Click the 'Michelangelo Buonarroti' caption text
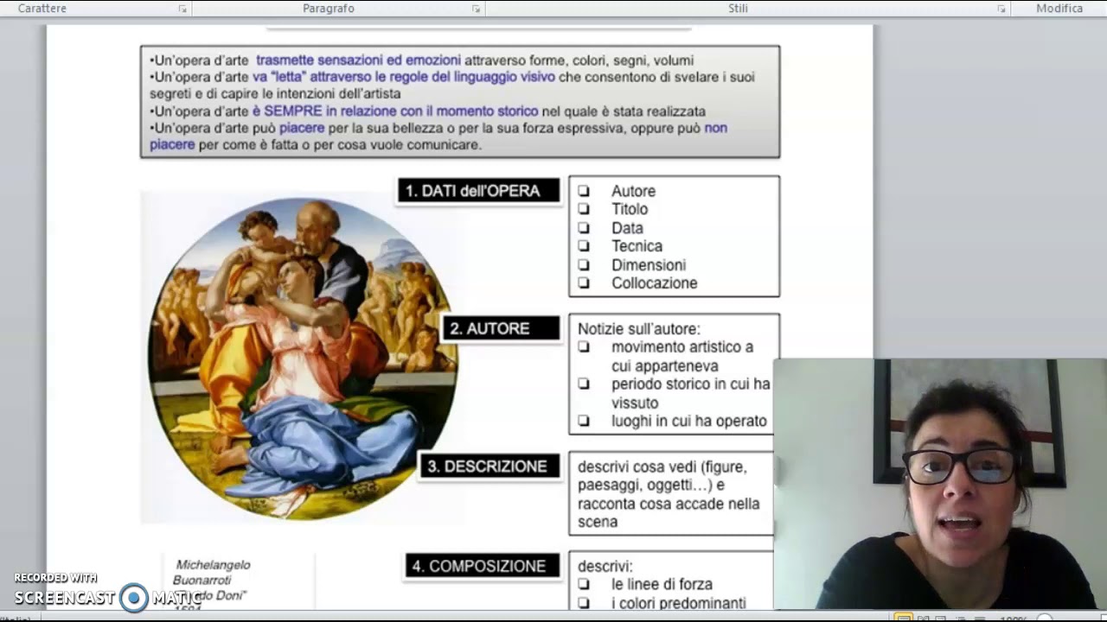 point(212,572)
